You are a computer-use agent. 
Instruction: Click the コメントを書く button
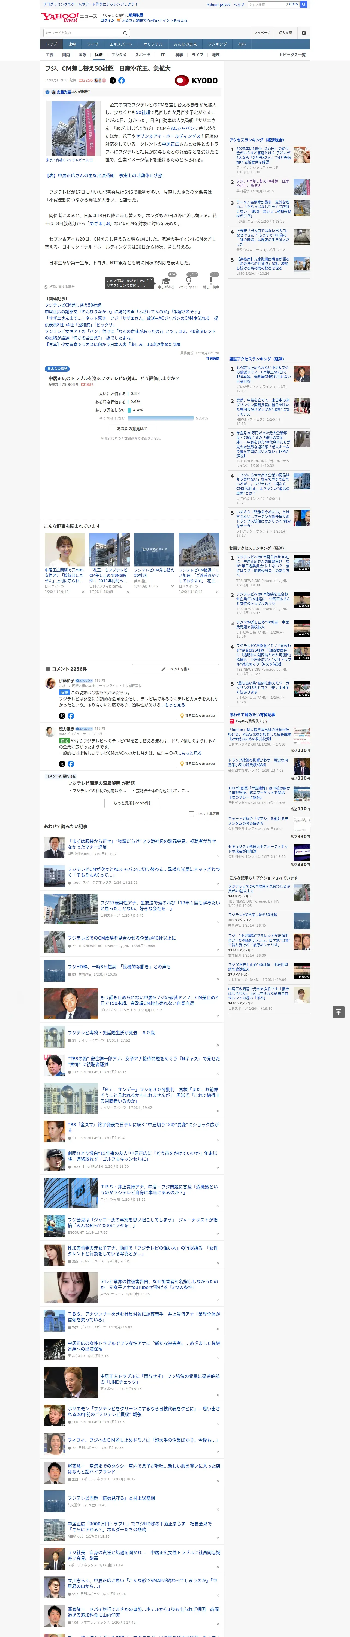176,669
